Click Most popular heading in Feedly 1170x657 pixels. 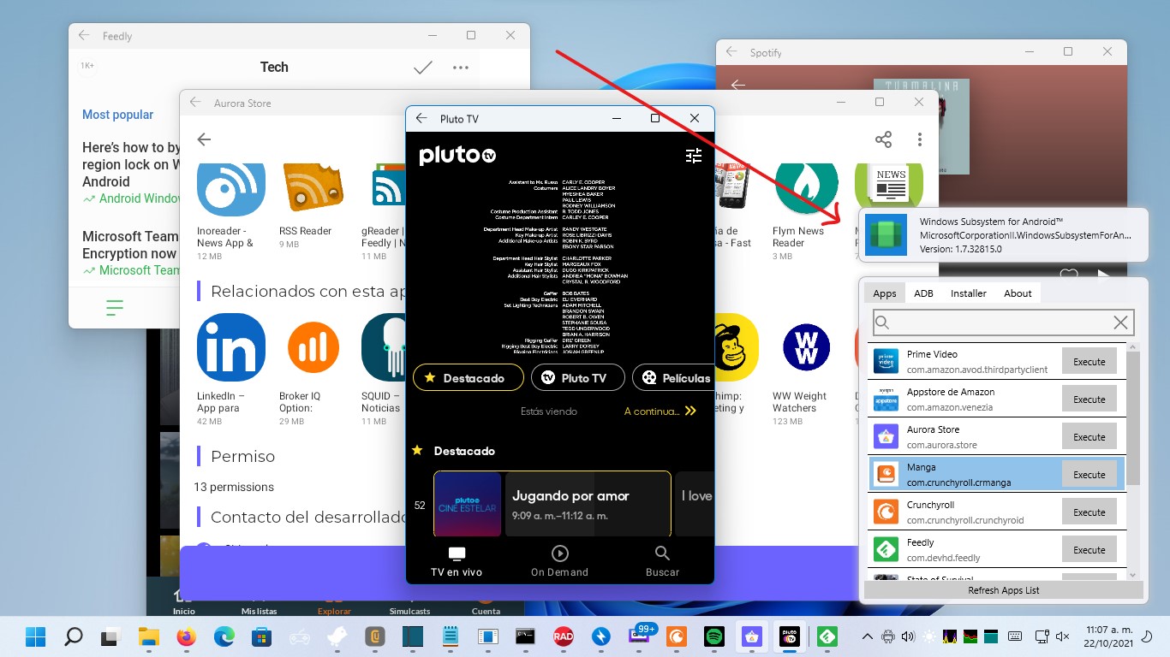118,115
